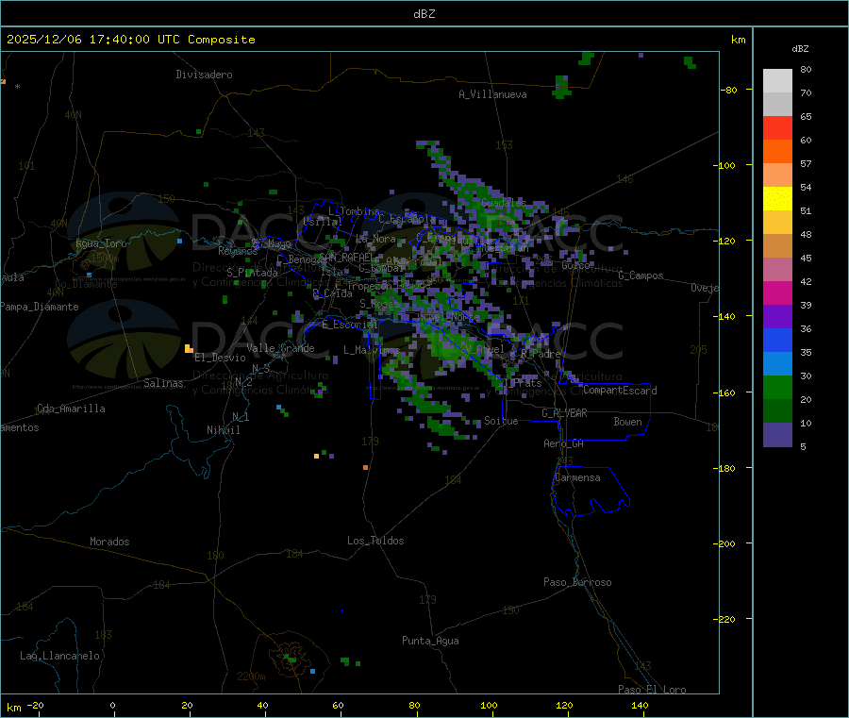
Task: Click the 39 dBZ magenta legend swatch
Action: (x=777, y=292)
